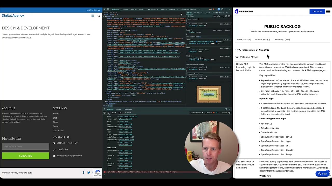Open the DevTools inspect element picker

pos(105,9)
